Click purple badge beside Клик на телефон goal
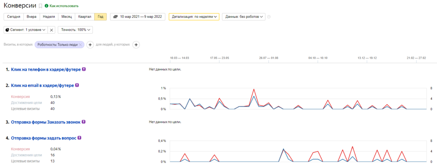437x166 pixels. click(x=84, y=69)
